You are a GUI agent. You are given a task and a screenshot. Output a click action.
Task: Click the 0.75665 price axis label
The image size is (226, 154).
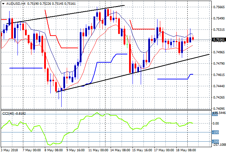click(219, 7)
